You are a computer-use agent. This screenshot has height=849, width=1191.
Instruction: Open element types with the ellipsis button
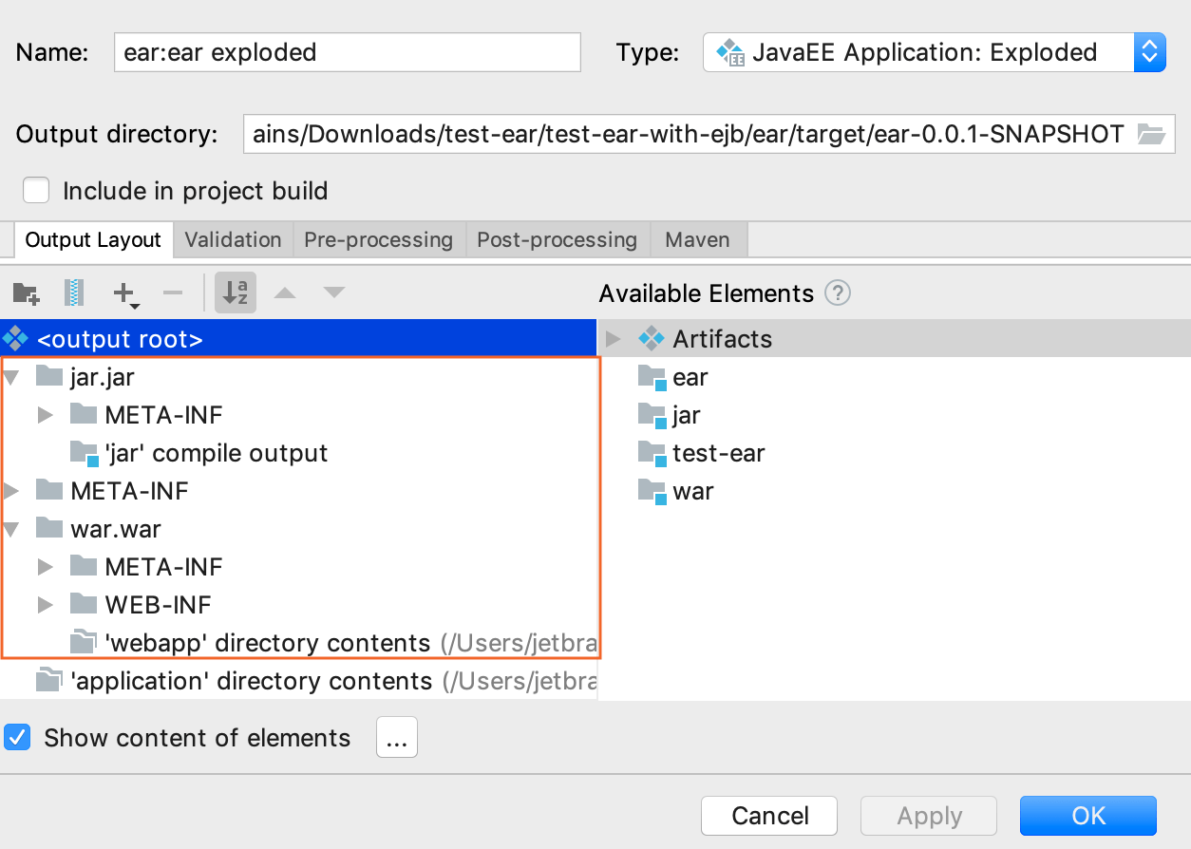(x=396, y=737)
